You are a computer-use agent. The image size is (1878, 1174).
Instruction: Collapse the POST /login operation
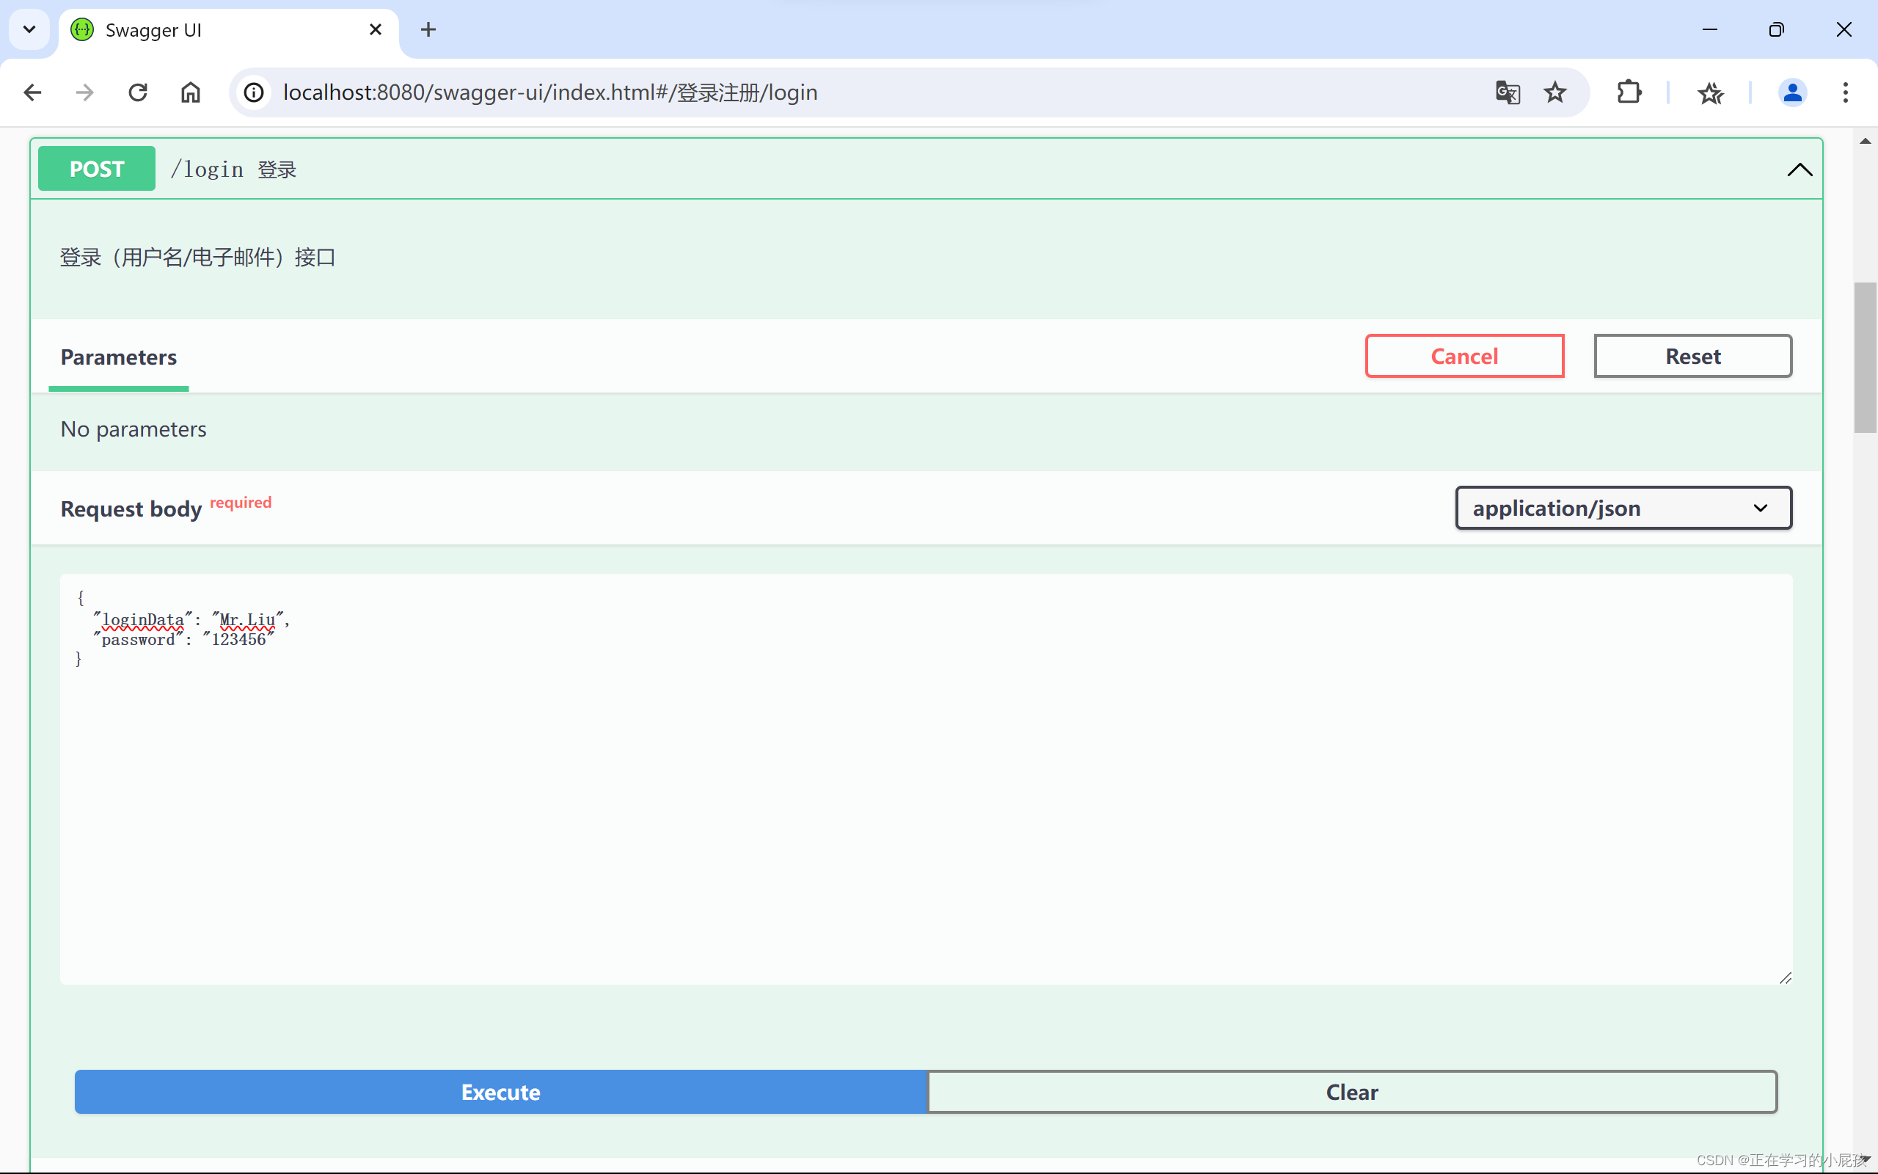point(1800,169)
